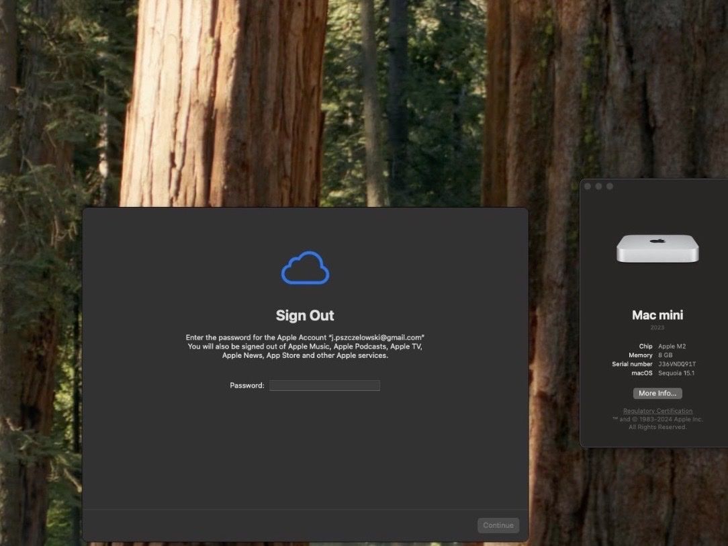Open More Info in About This Mac
728x546 pixels.
point(657,394)
